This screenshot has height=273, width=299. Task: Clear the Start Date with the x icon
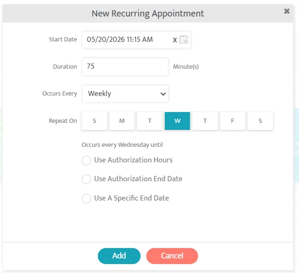coord(175,40)
